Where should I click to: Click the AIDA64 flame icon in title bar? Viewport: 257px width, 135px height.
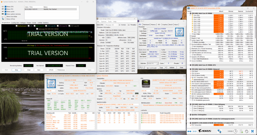coord(2,2)
